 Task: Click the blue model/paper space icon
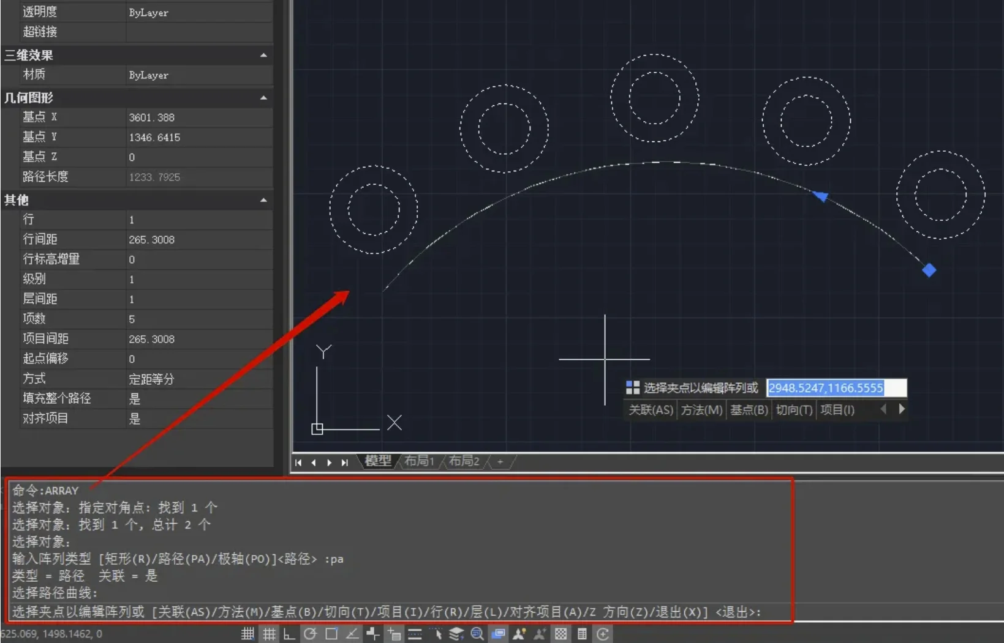coord(499,634)
